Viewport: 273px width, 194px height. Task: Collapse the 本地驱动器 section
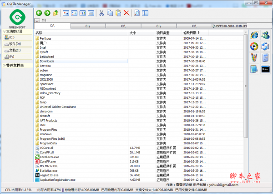pyautogui.click(x=16, y=31)
